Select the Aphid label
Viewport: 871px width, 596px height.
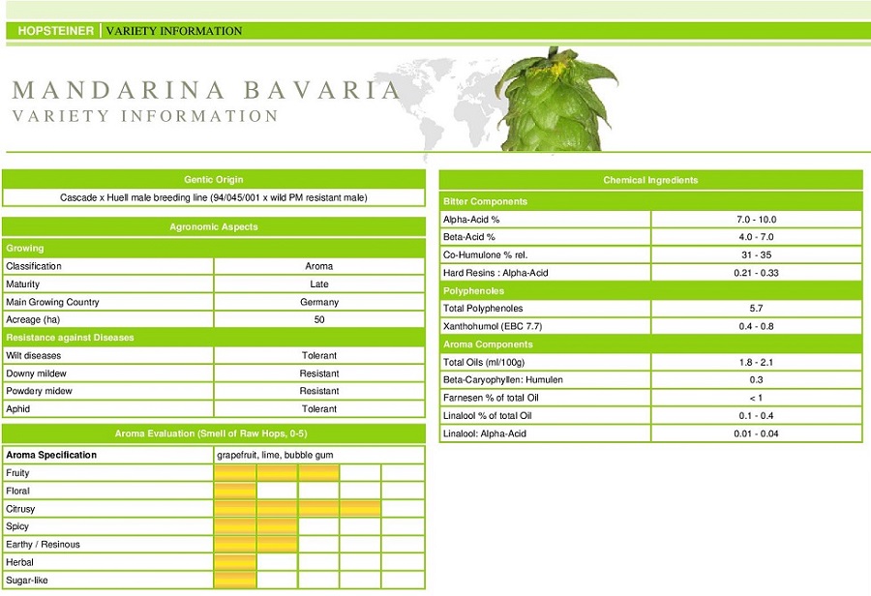click(17, 409)
